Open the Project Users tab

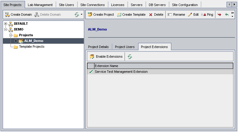click(x=125, y=47)
